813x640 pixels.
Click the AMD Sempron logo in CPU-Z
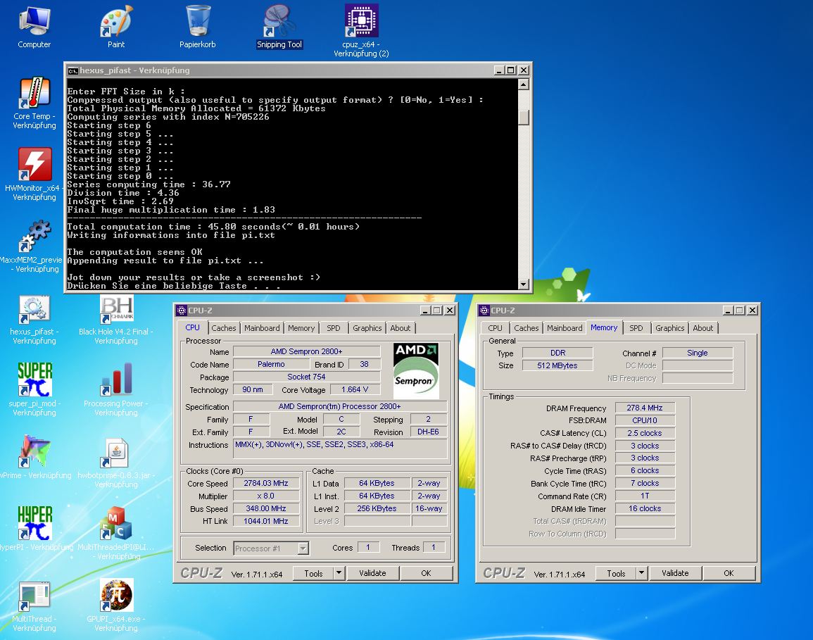[416, 370]
